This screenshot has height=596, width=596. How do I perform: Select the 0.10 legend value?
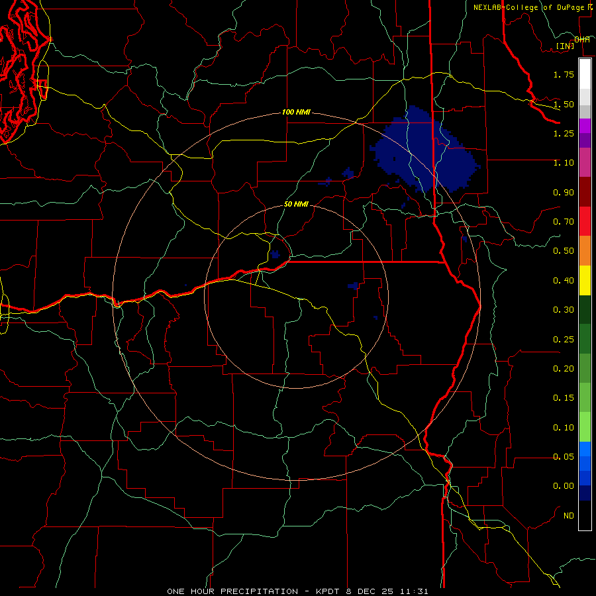[x=564, y=428]
